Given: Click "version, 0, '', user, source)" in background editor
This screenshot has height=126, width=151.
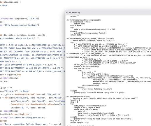Looking at the screenshot, I should tap(29, 108).
